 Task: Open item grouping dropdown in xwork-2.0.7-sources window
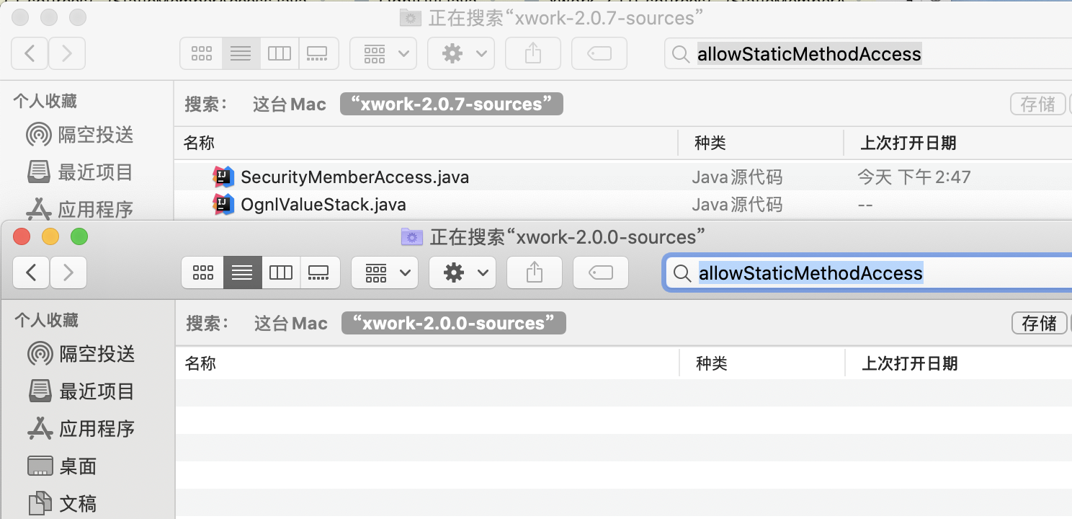click(383, 53)
